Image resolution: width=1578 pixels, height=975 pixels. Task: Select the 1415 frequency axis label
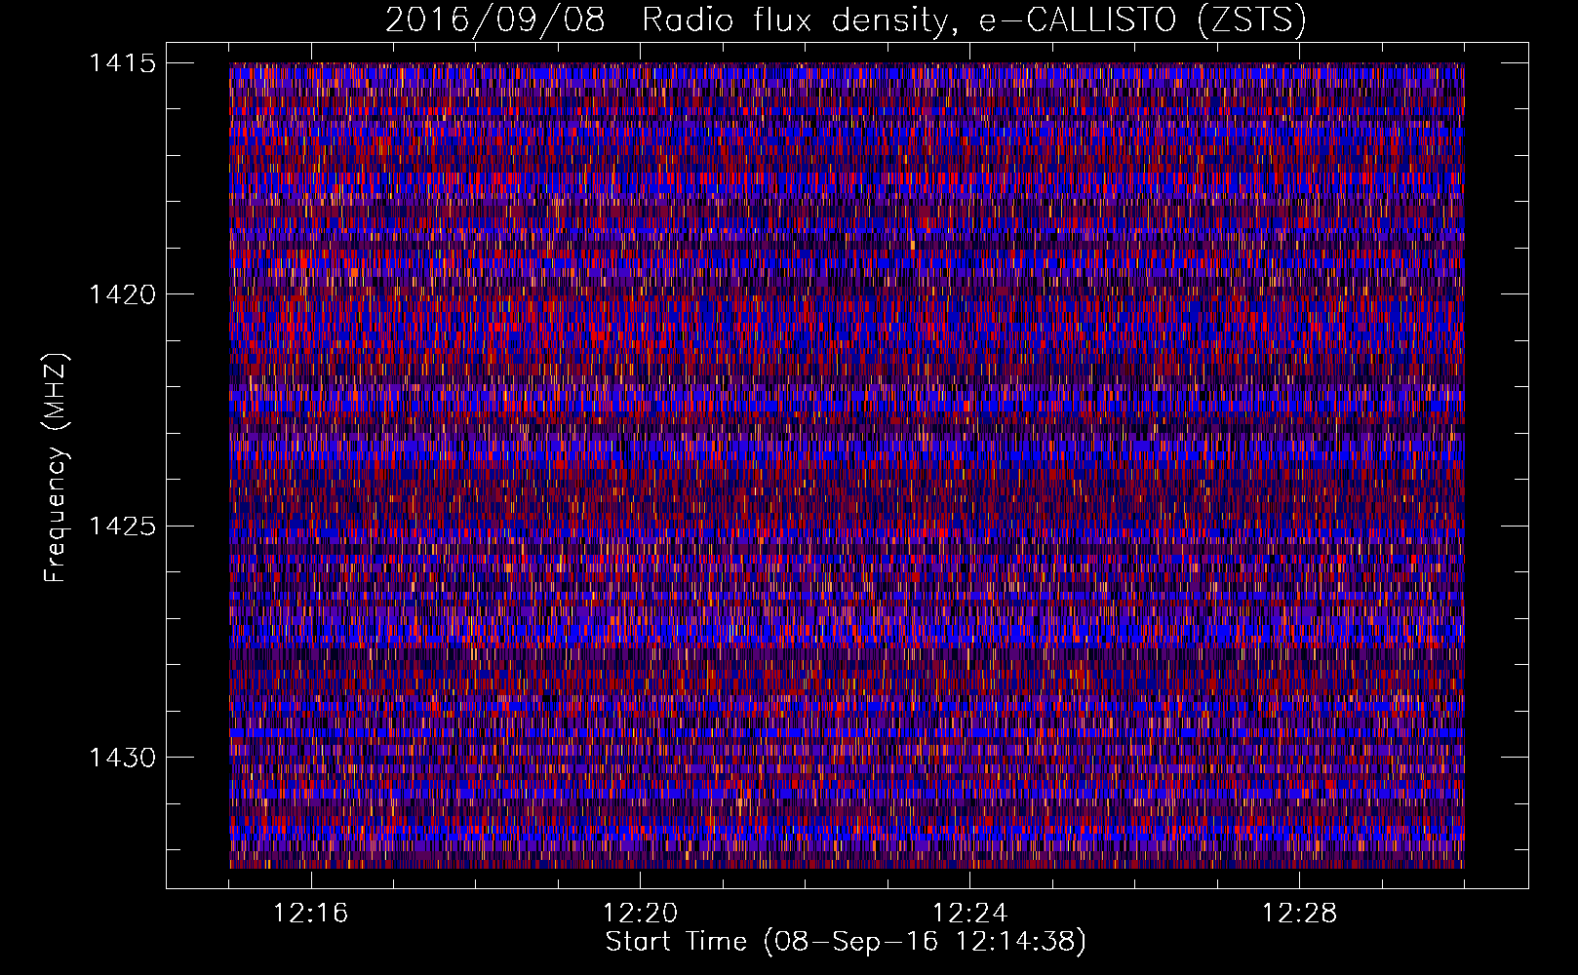point(122,64)
